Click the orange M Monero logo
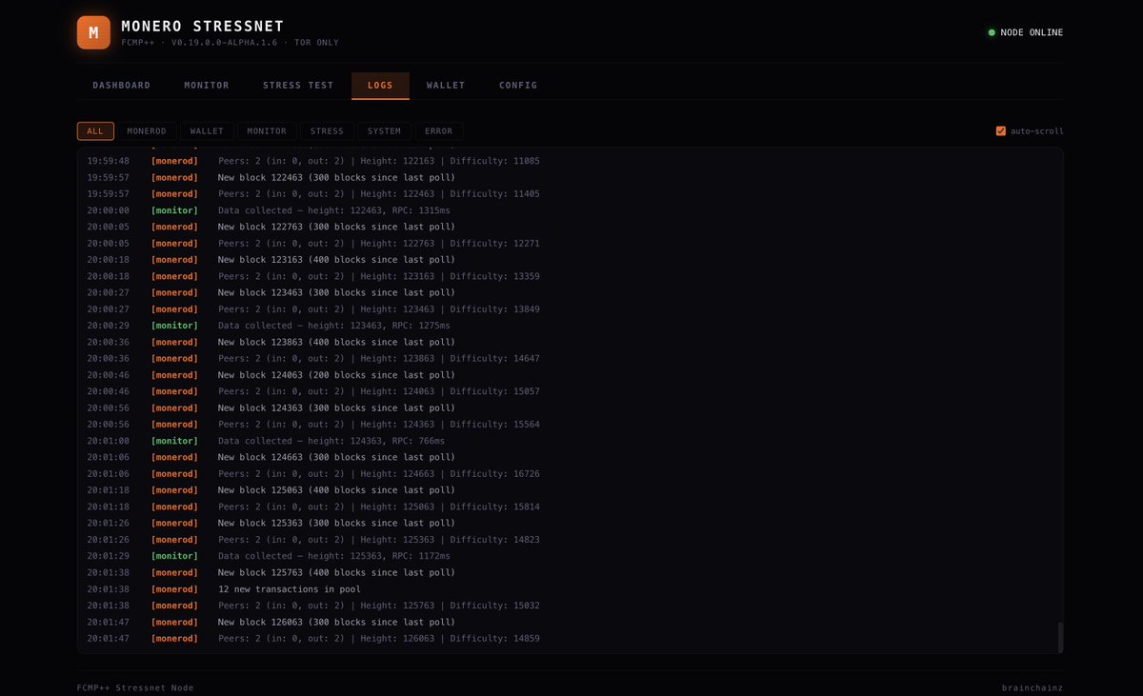Viewport: 1143px width, 696px height. 93,32
